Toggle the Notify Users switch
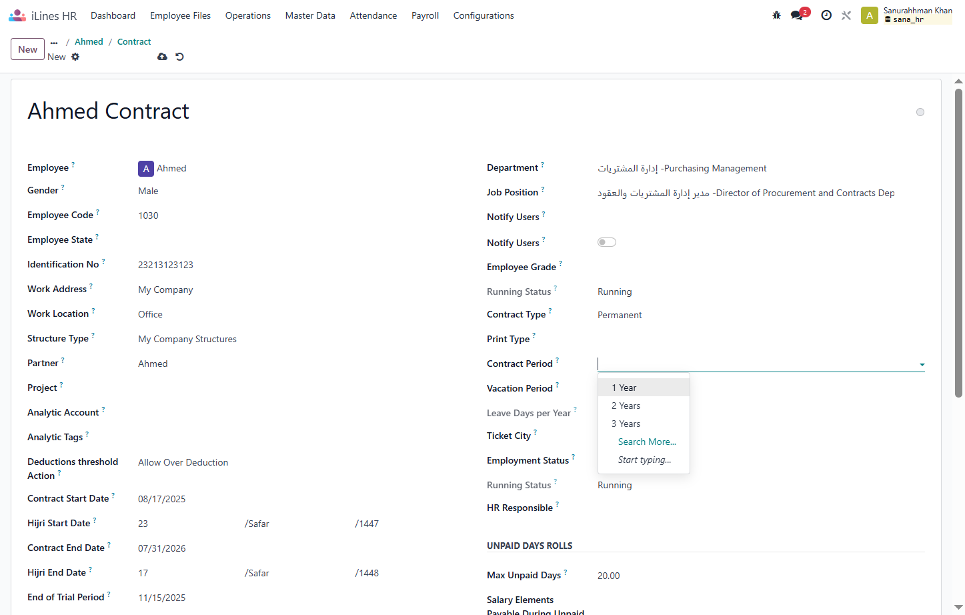Viewport: 965px width, 615px height. pyautogui.click(x=607, y=242)
